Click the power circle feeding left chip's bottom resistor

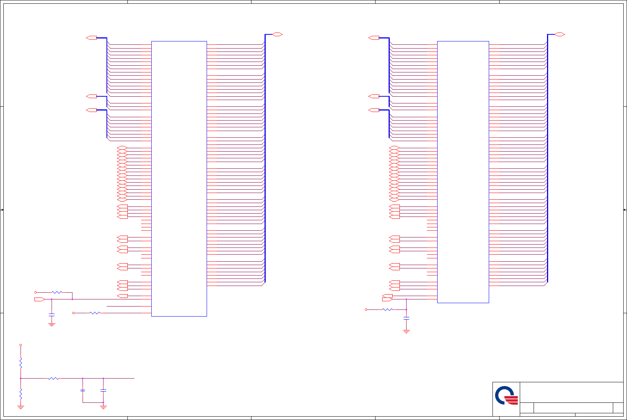point(73,313)
